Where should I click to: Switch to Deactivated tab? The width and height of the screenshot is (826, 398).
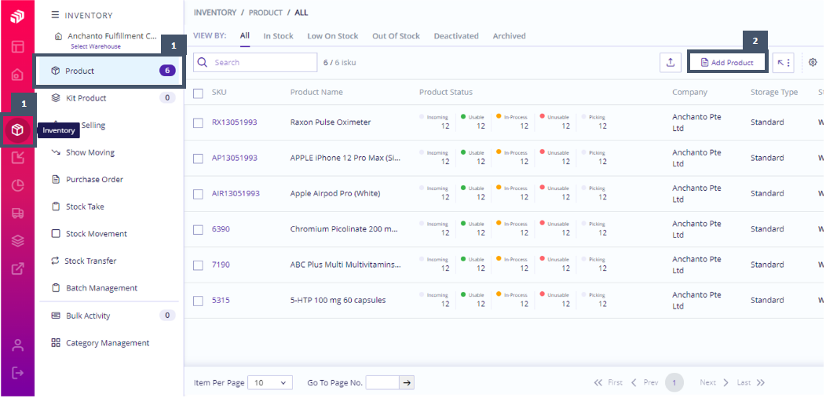coord(456,36)
